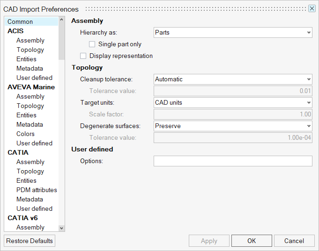Image resolution: width=319 pixels, height=251 pixels.
Task: Enable the Single part only checkbox
Action: click(92, 44)
